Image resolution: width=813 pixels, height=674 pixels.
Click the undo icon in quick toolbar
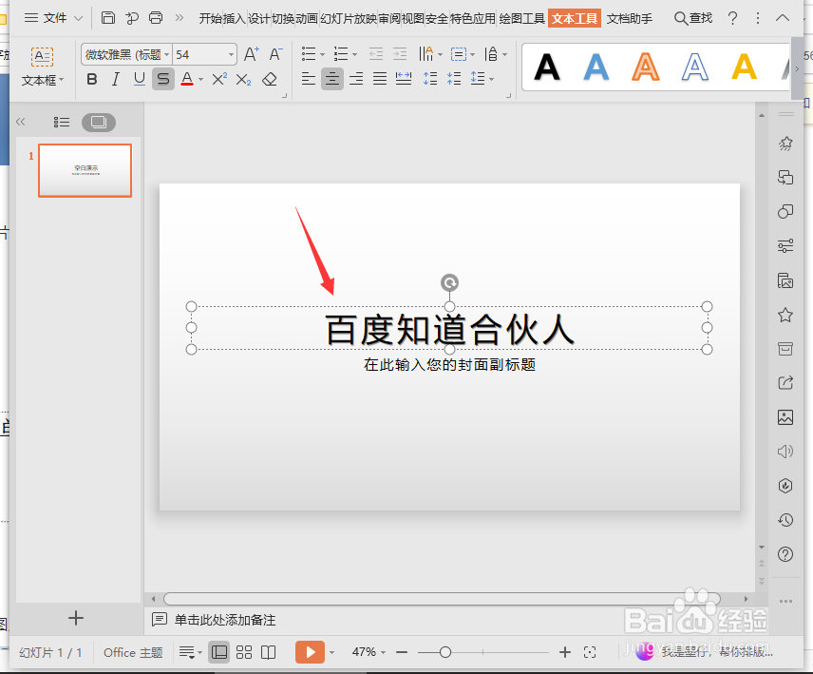(x=132, y=18)
